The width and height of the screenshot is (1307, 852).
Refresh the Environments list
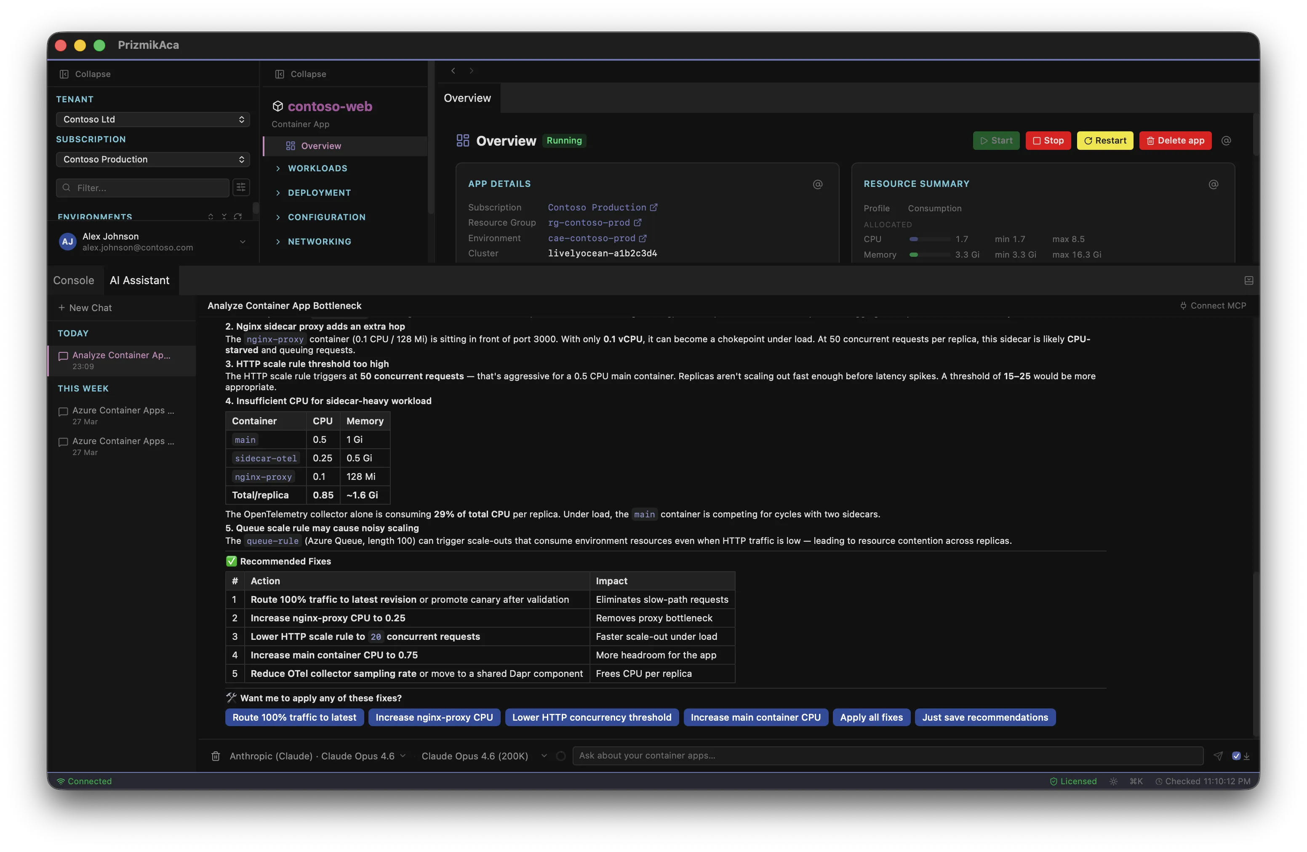[x=238, y=217]
